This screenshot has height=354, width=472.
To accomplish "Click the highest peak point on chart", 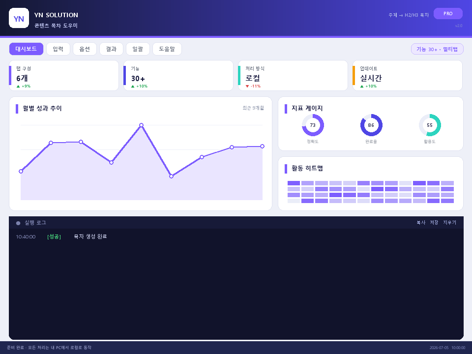I will pyautogui.click(x=141, y=125).
